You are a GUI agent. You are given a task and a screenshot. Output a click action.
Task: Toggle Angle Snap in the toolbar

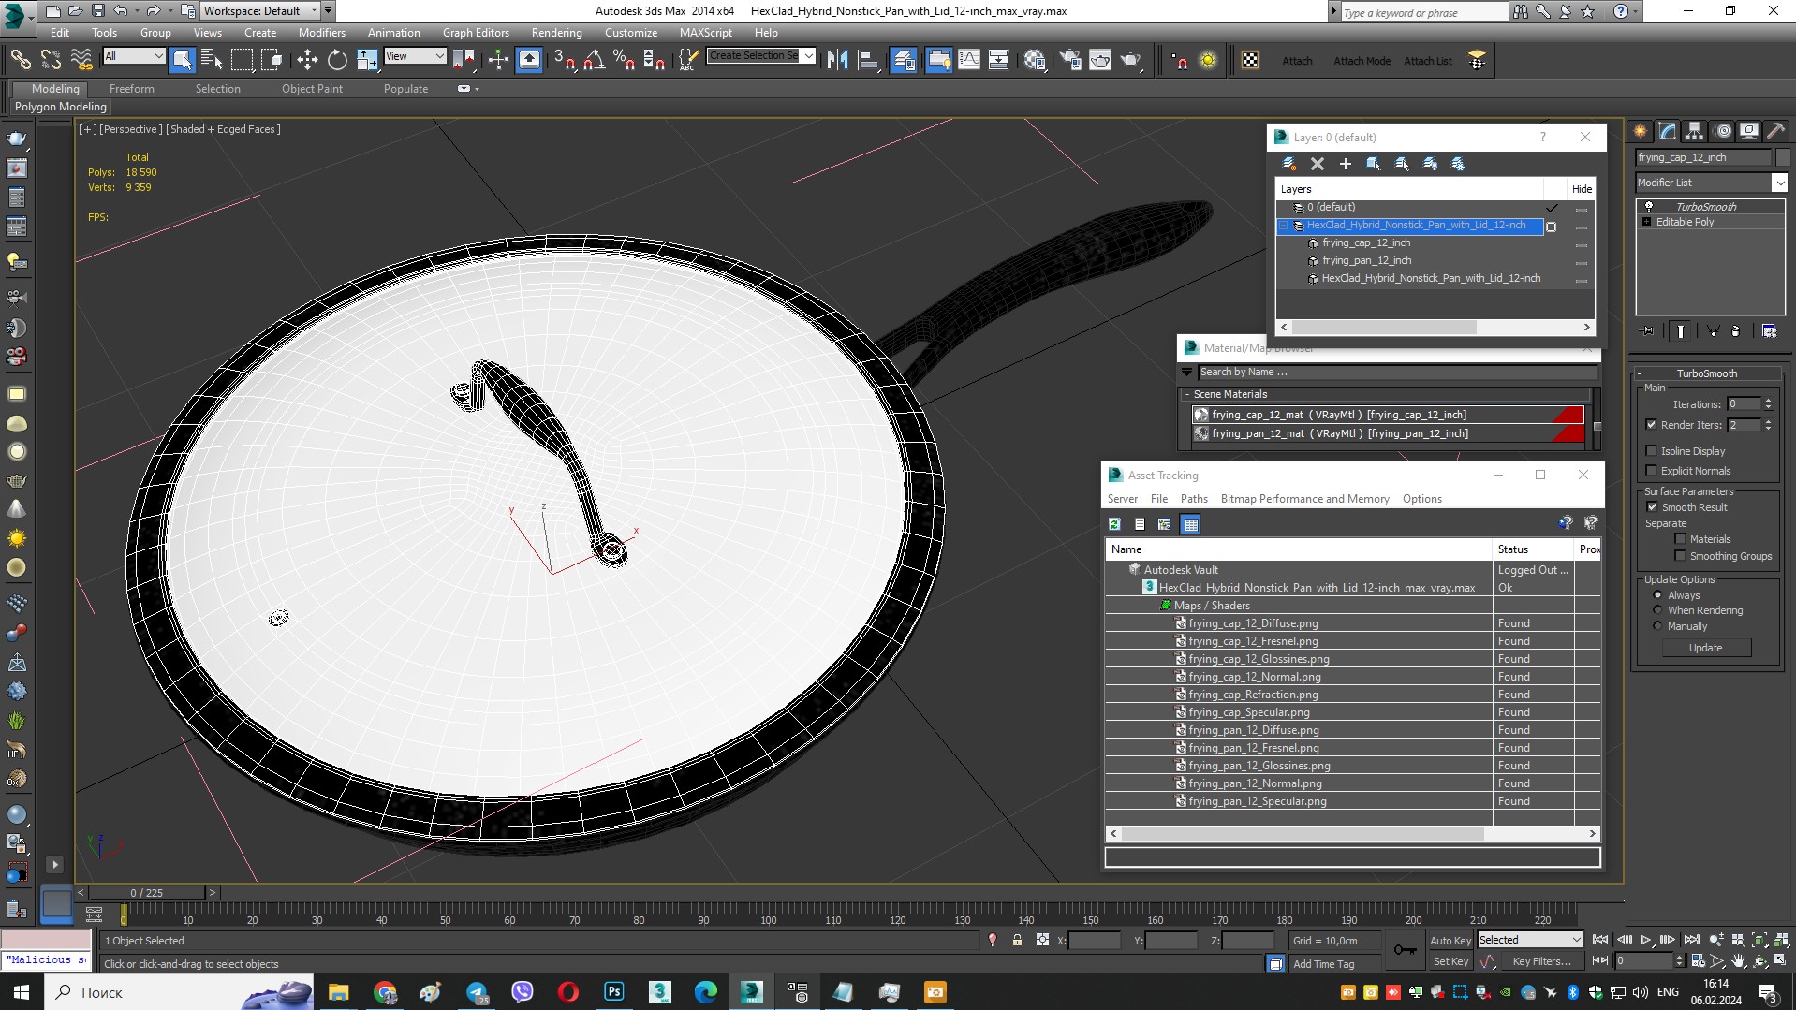(594, 61)
